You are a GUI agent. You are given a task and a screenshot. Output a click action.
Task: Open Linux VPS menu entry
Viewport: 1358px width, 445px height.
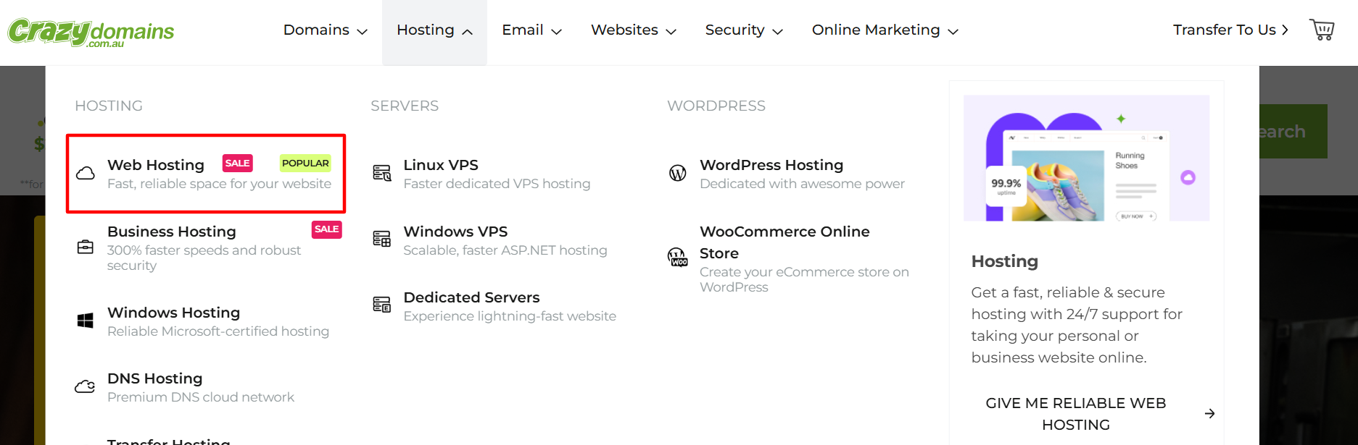[x=441, y=165]
